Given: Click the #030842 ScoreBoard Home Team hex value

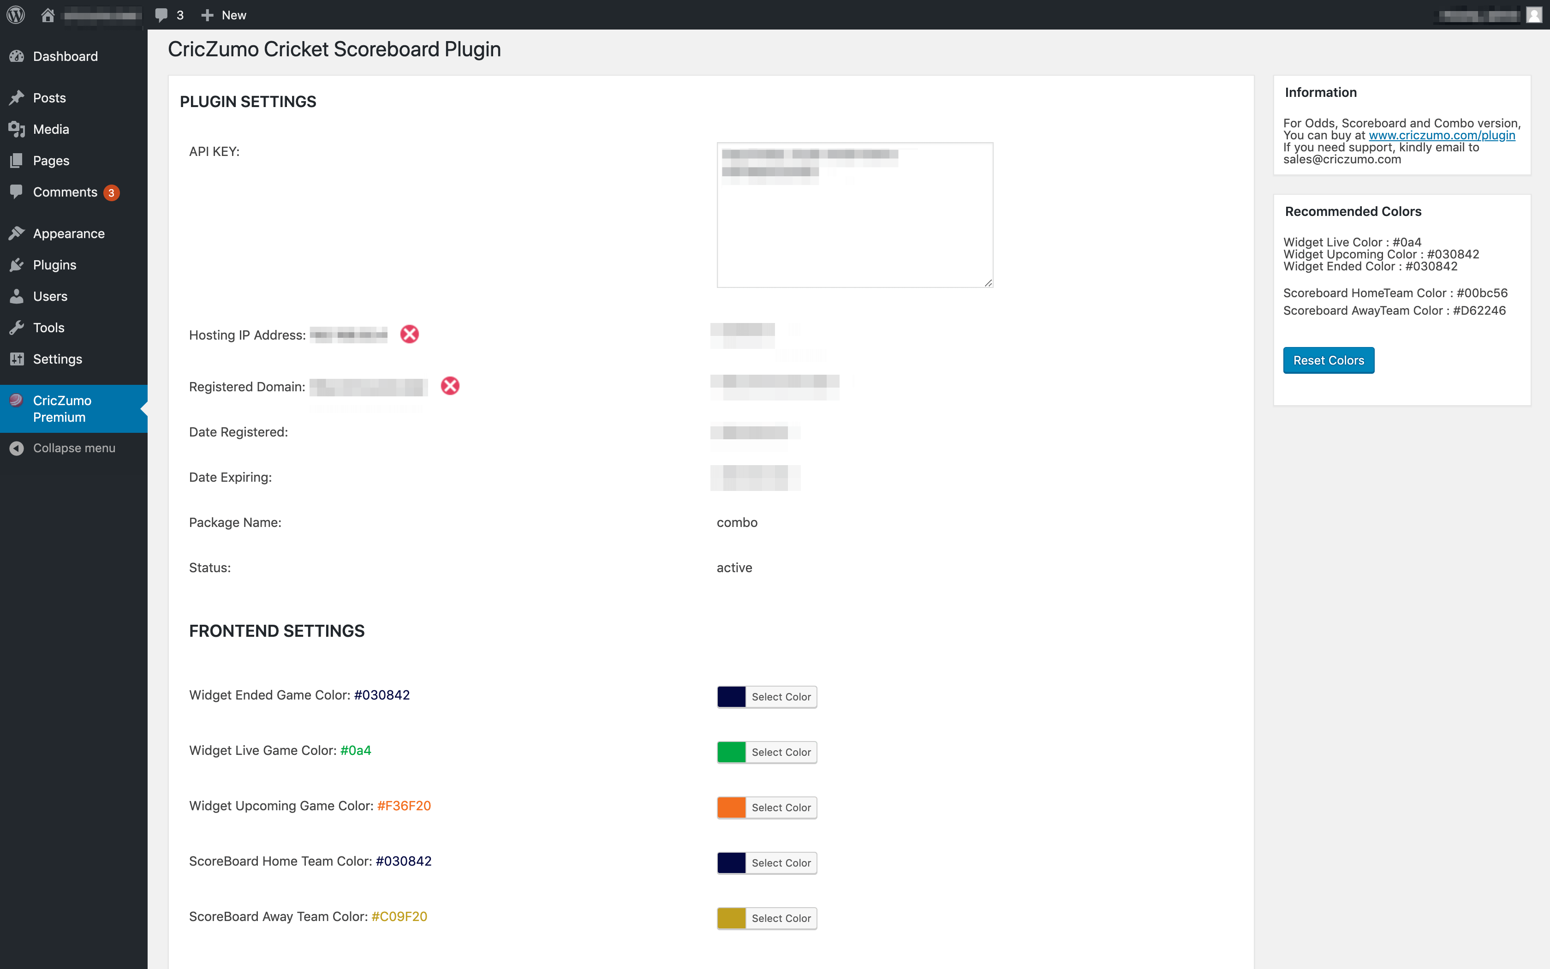Looking at the screenshot, I should (404, 861).
